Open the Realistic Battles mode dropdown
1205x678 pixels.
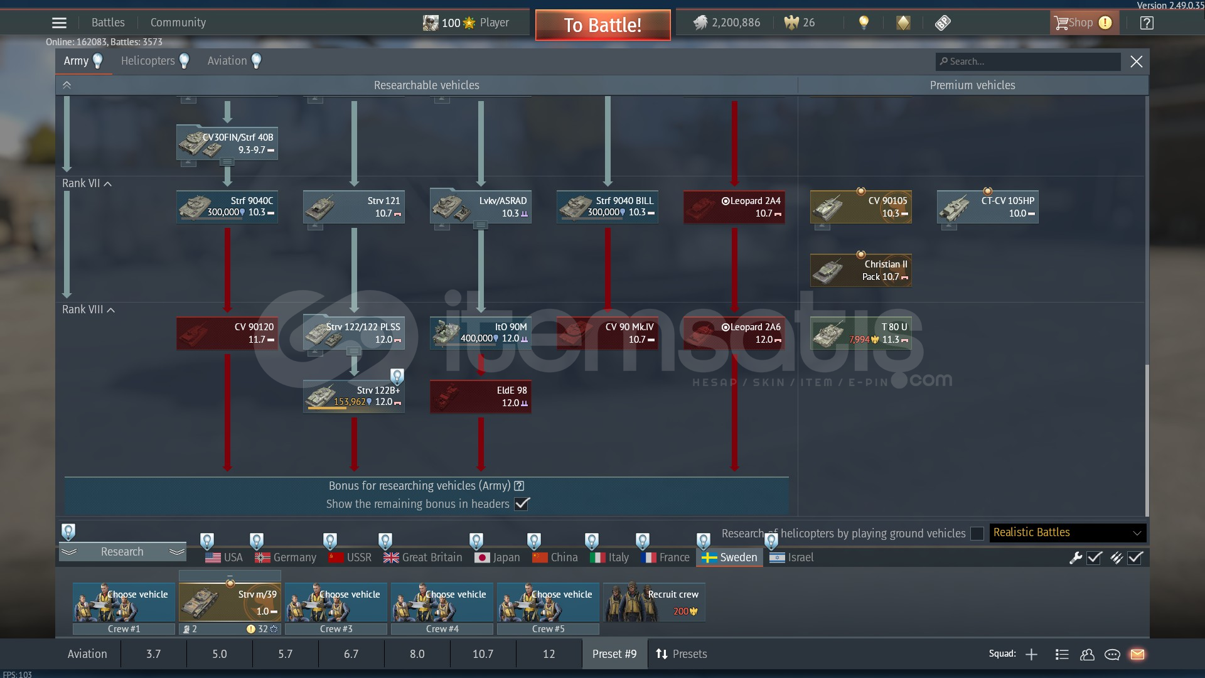pyautogui.click(x=1068, y=532)
